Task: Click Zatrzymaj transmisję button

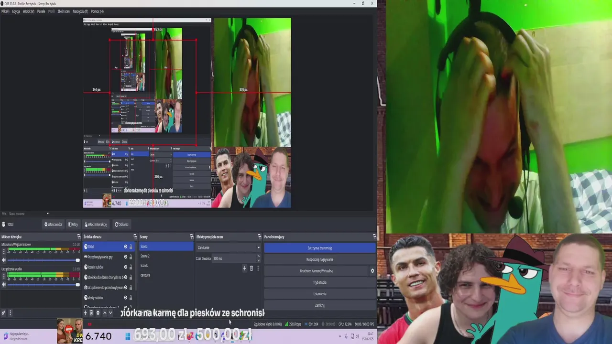Action: coord(320,248)
